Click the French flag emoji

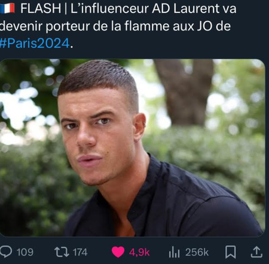click(7, 8)
